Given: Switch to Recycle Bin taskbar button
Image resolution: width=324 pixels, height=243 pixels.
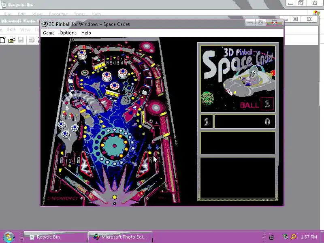Looking at the screenshot, I should [x=55, y=237].
